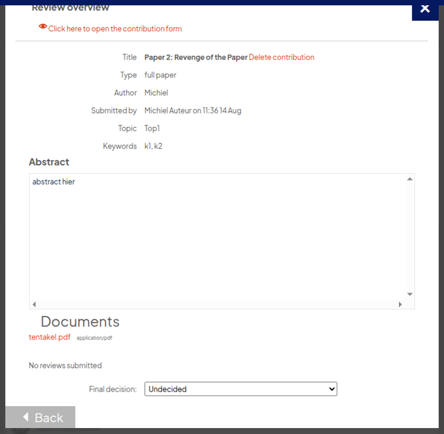Click the author name 'Michiel'

point(156,93)
